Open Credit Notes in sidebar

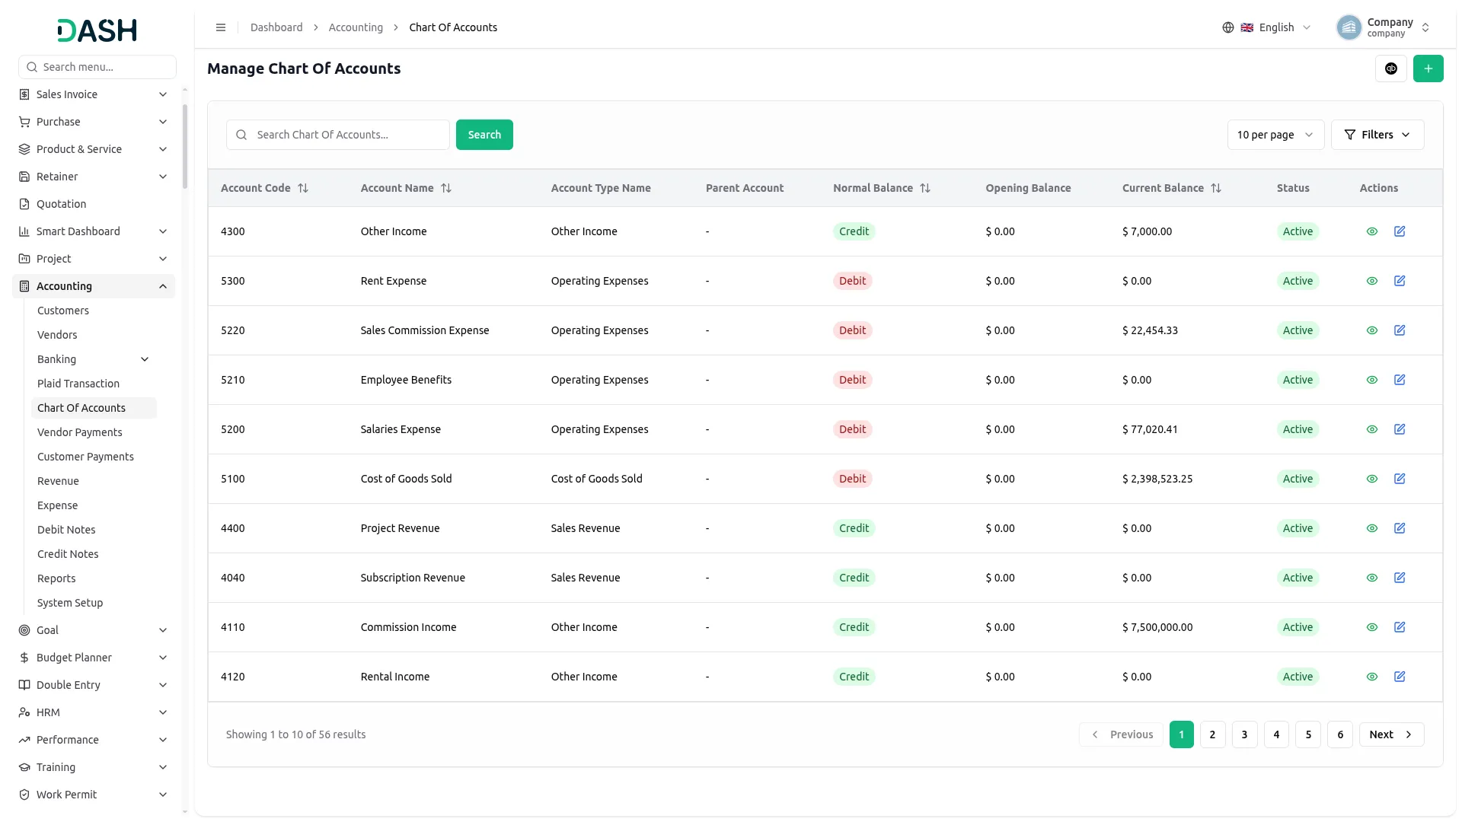[68, 554]
